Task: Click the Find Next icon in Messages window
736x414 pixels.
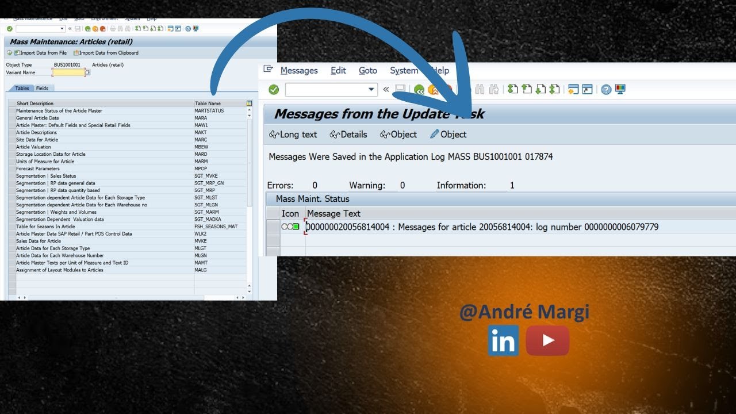Action: [x=494, y=89]
